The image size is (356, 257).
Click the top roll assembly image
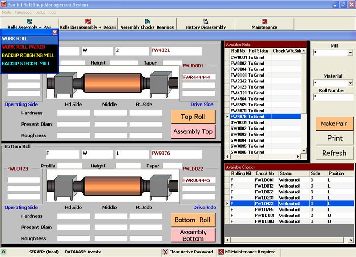(x=113, y=83)
